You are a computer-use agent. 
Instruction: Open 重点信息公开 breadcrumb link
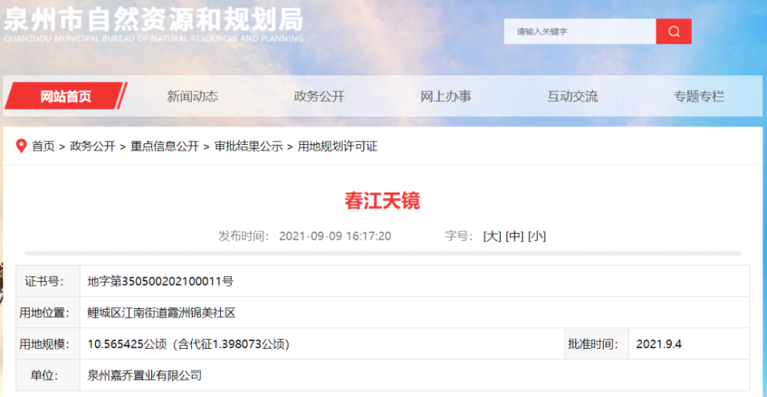(165, 146)
